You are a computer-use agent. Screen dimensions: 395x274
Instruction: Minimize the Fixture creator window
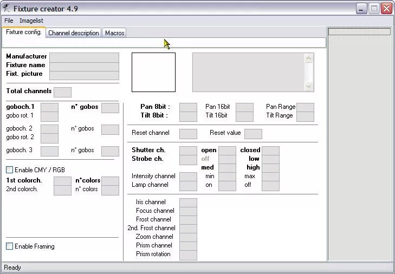point(361,9)
